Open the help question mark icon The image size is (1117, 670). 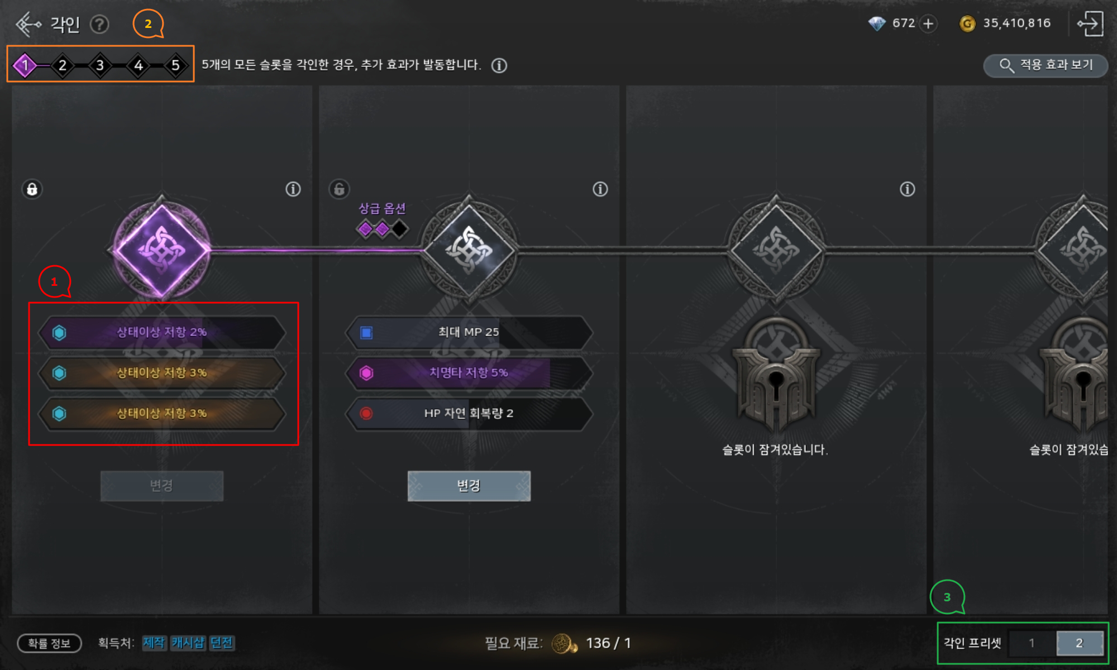(99, 25)
